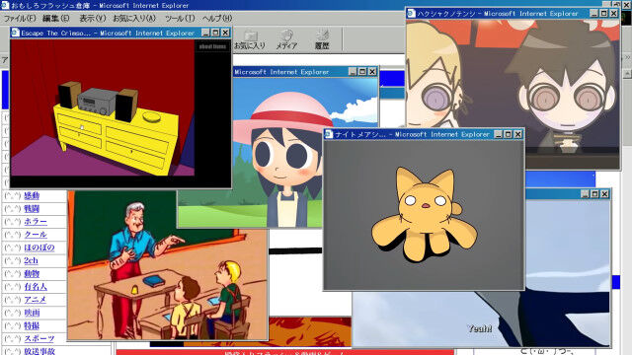Follow the スポーツ category link

pos(39,339)
